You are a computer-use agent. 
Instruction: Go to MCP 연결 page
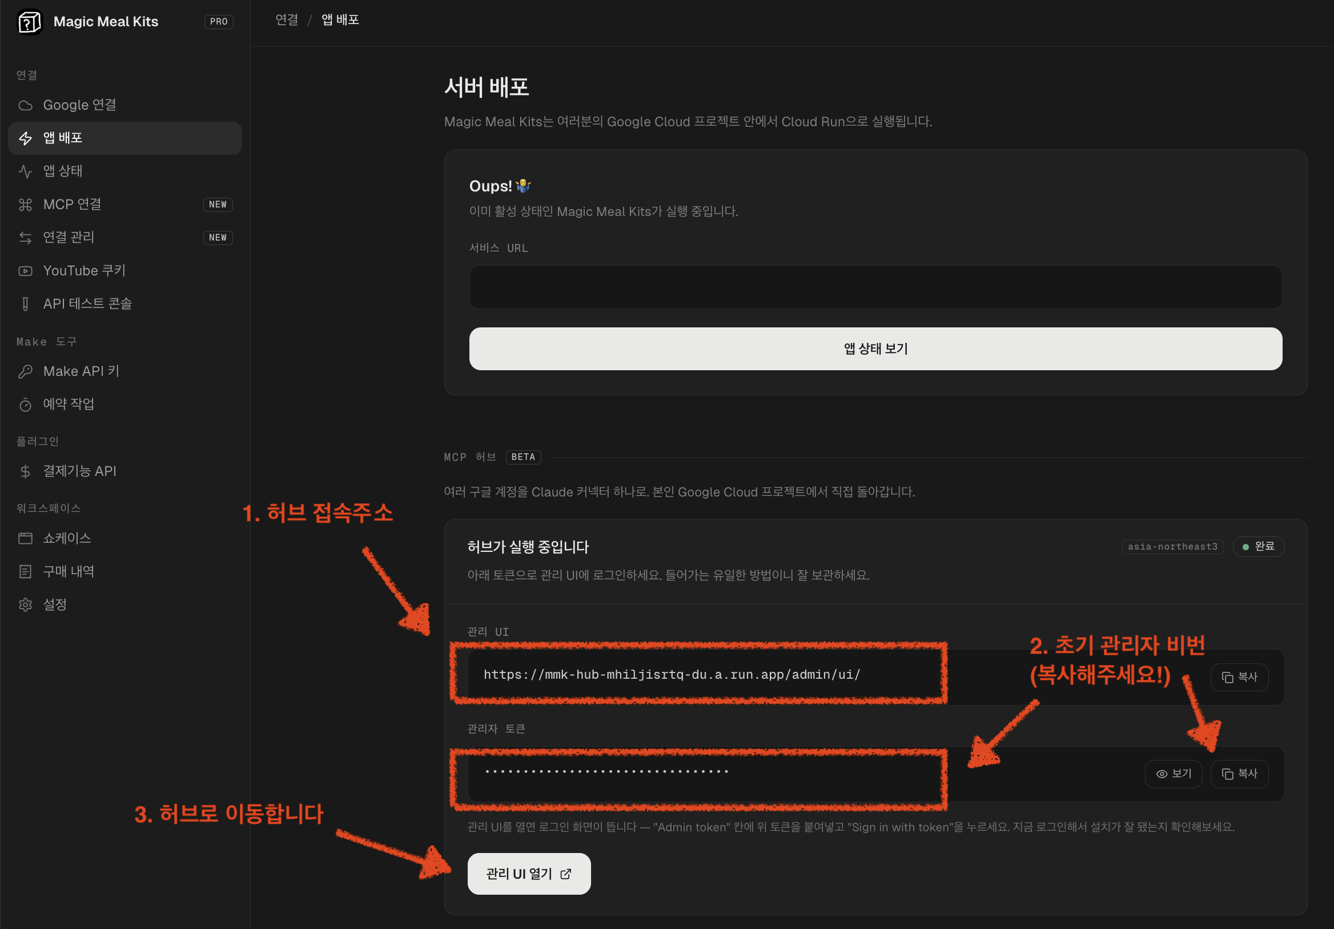(125, 205)
